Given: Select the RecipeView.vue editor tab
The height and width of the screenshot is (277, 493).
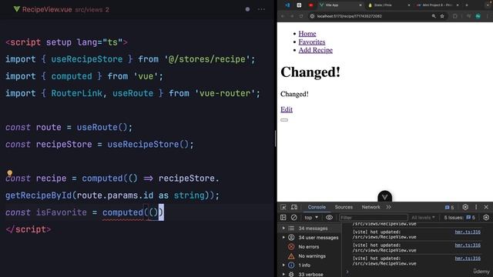Looking at the screenshot, I should point(61,9).
